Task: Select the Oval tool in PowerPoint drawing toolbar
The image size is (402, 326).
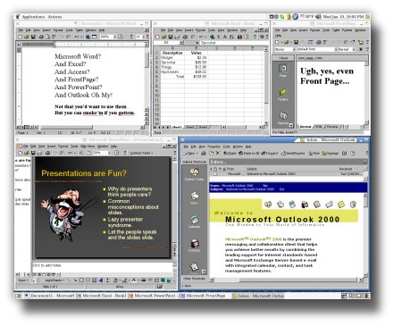Action: click(88, 280)
